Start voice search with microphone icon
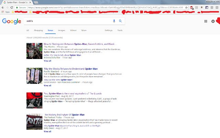The width and height of the screenshot is (220, 138). coord(114,21)
